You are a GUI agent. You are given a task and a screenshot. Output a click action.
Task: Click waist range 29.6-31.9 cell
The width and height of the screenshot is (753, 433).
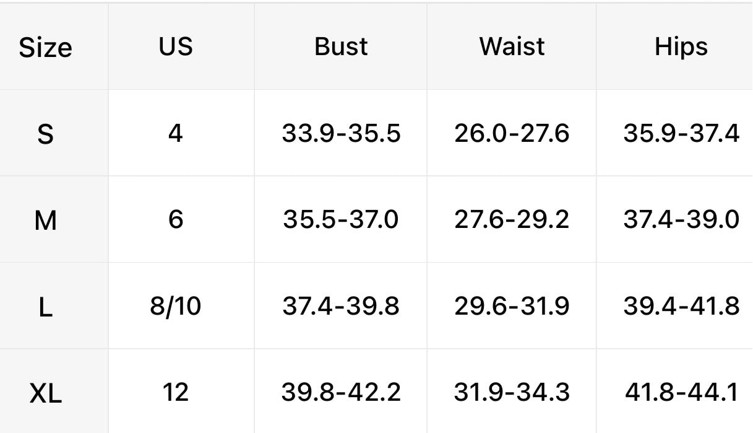pyautogui.click(x=512, y=305)
